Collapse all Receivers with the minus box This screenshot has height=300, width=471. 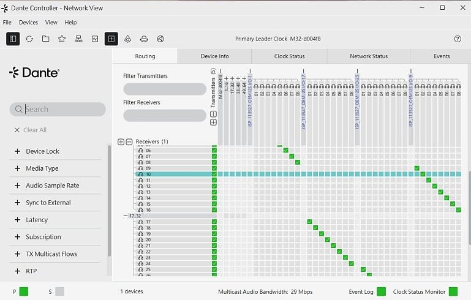click(129, 142)
